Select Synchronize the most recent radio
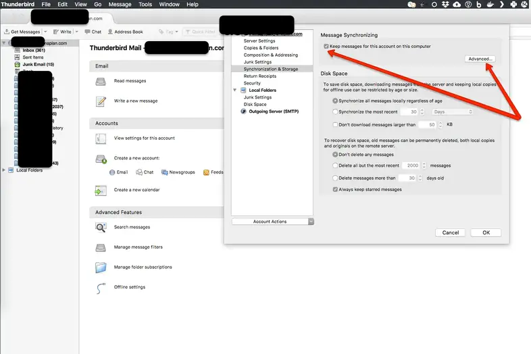Screen dimensions: 531x354 click(x=335, y=111)
